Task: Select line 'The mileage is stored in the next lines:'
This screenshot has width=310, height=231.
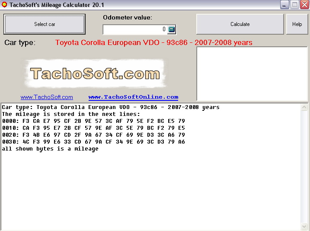Action: (x=71, y=114)
